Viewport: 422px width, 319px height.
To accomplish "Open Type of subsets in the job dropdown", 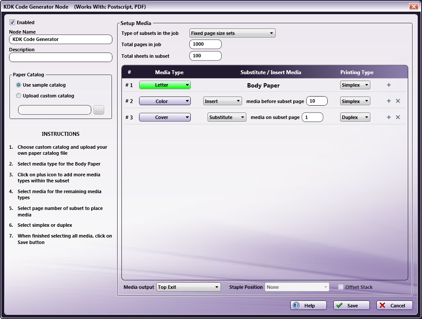I will (232, 33).
